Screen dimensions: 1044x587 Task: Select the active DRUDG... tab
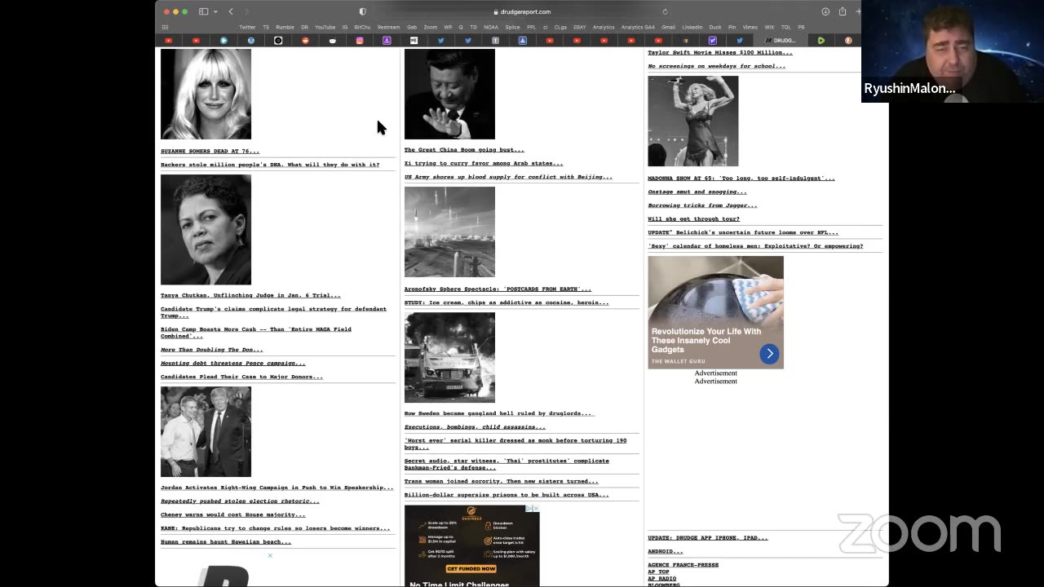coord(781,40)
